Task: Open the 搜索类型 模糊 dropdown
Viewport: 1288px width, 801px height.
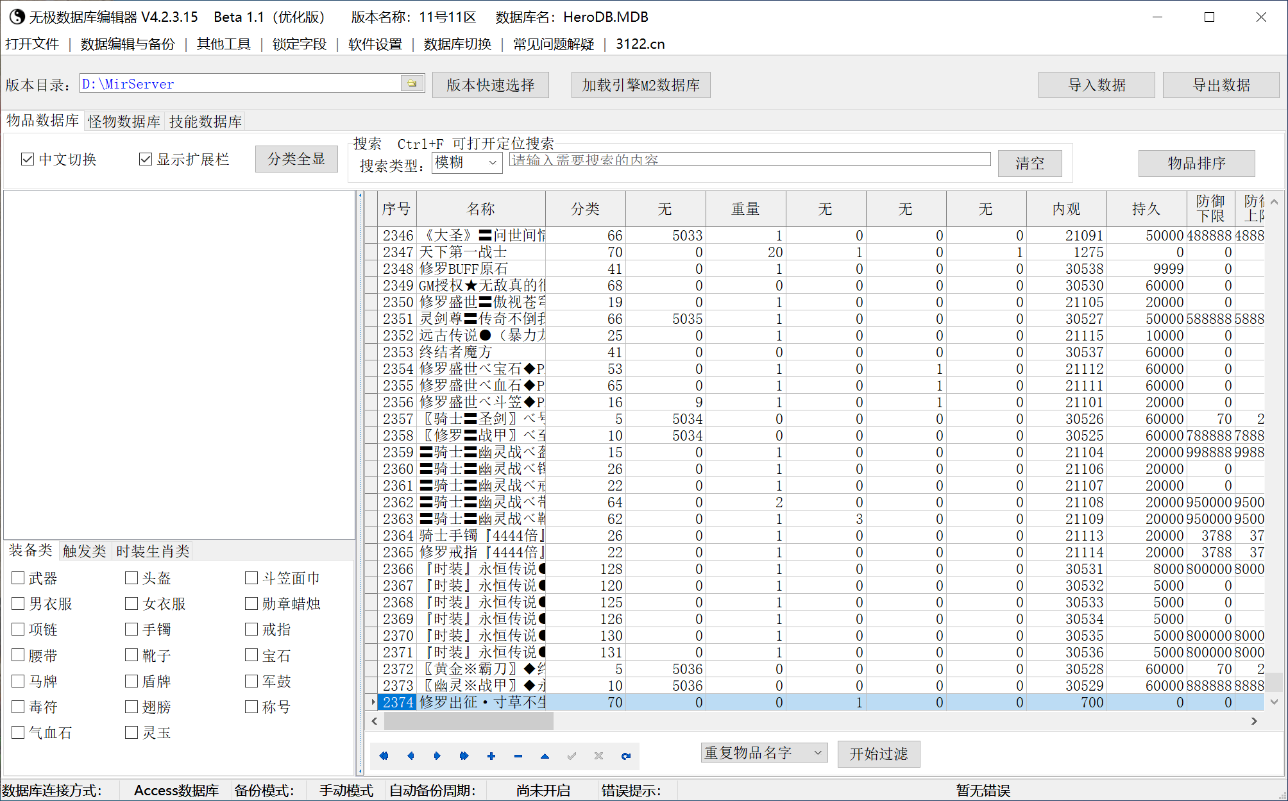Action: (x=467, y=162)
